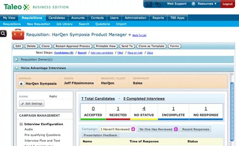
Task: Click the red briefcase requisition icon
Action: tap(18, 35)
